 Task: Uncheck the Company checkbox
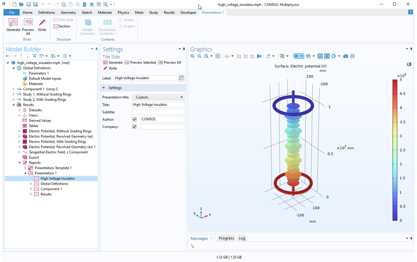pyautogui.click(x=134, y=127)
